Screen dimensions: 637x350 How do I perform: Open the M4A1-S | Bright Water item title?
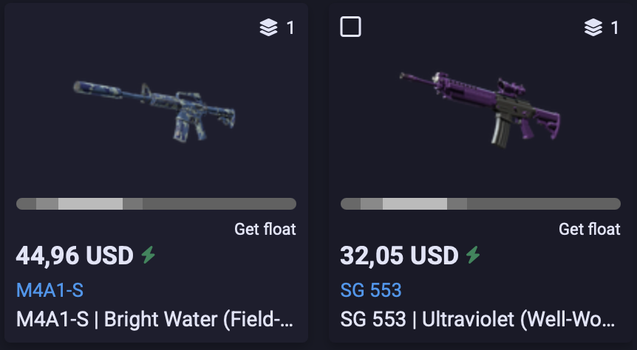154,319
